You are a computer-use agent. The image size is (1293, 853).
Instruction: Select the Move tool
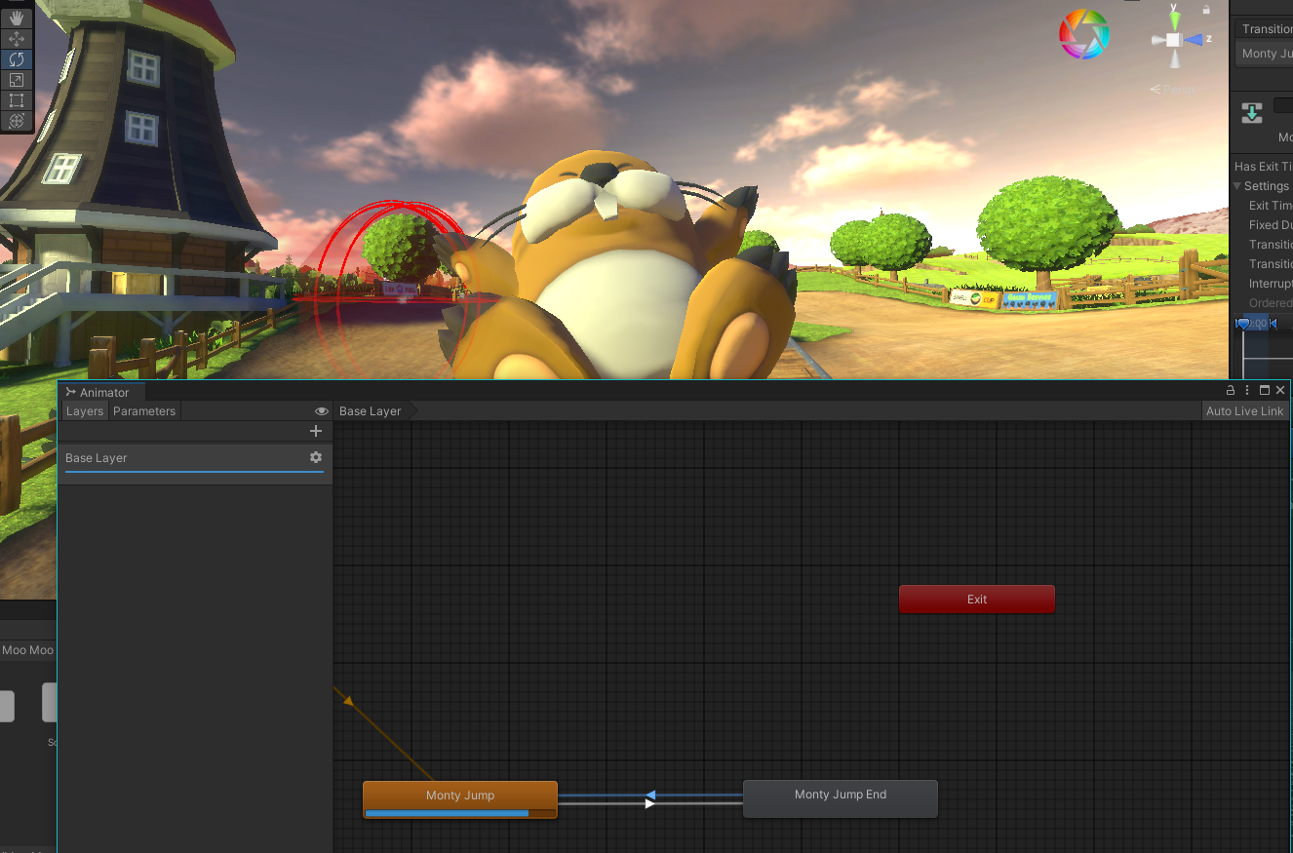(x=17, y=39)
